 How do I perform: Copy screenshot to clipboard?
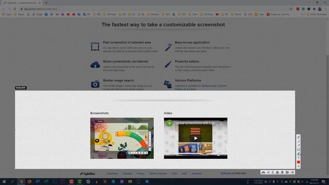[282, 173]
